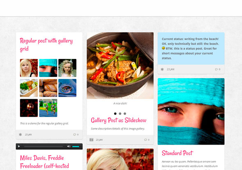242x170 pixels.
Task: Open comments bubble of slideshow post
Action: click(x=147, y=140)
